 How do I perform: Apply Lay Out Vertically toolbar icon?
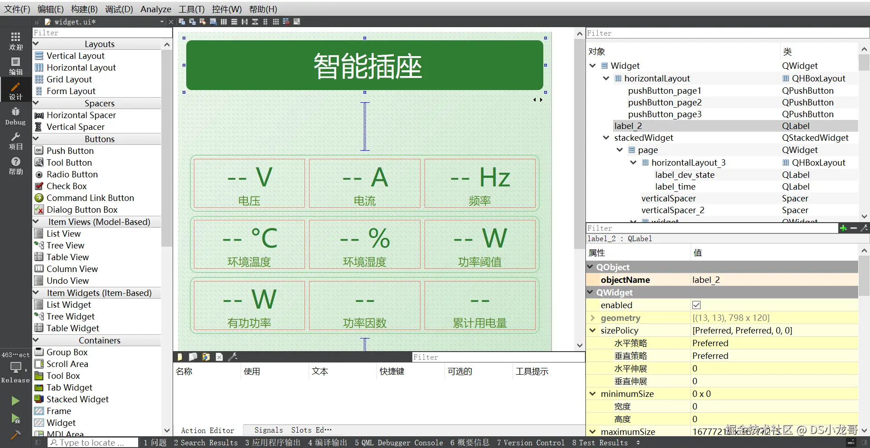[234, 22]
